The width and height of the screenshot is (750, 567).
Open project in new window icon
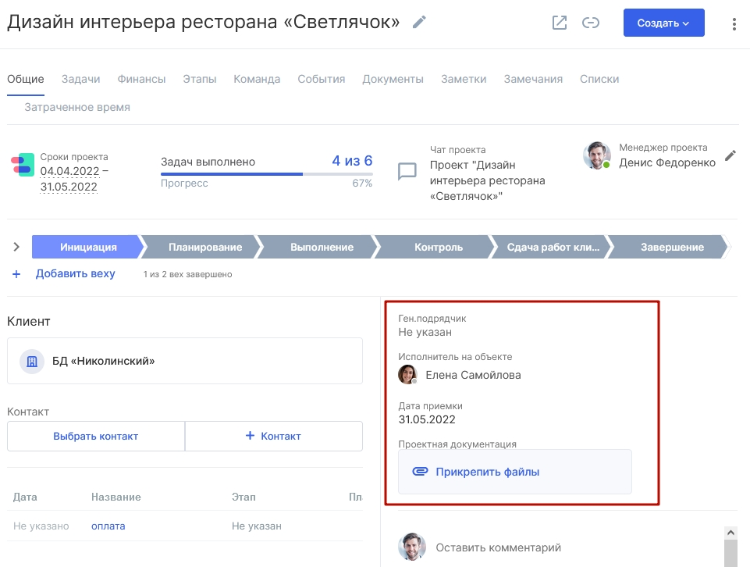(559, 23)
